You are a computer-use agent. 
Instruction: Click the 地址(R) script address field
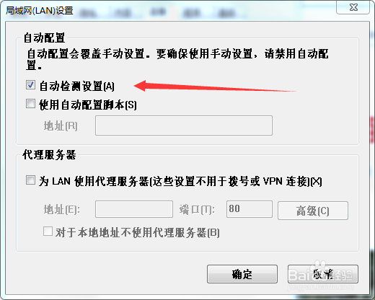tap(184, 125)
